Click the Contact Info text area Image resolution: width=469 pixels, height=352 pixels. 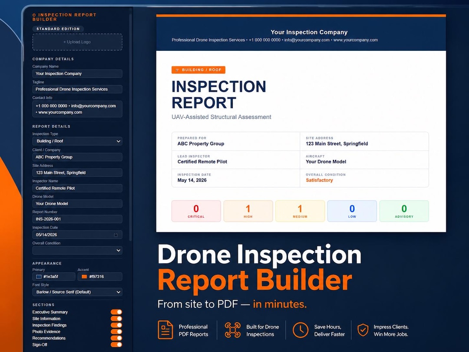(x=77, y=109)
